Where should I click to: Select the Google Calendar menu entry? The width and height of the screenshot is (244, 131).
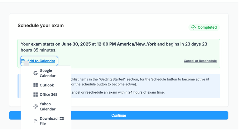coord(47,73)
